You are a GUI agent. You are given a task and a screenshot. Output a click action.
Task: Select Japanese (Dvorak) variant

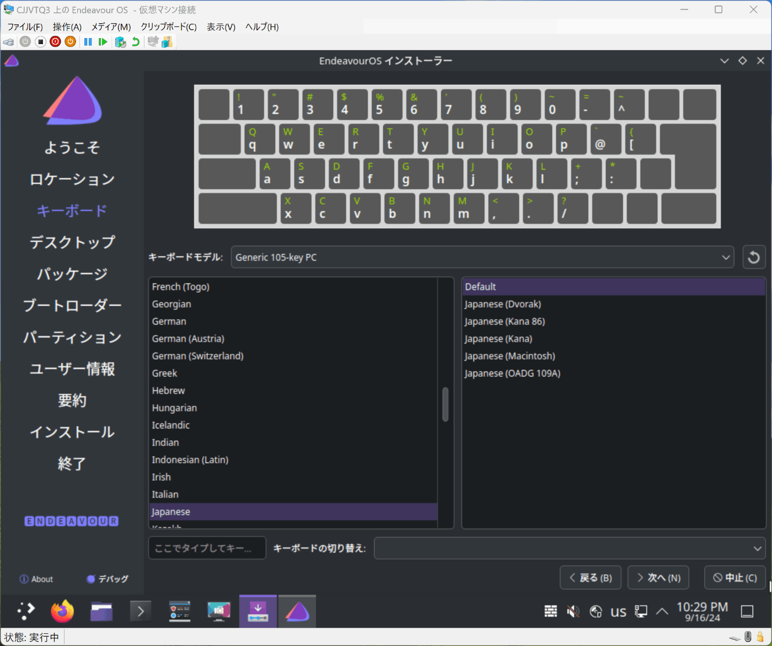(614, 304)
